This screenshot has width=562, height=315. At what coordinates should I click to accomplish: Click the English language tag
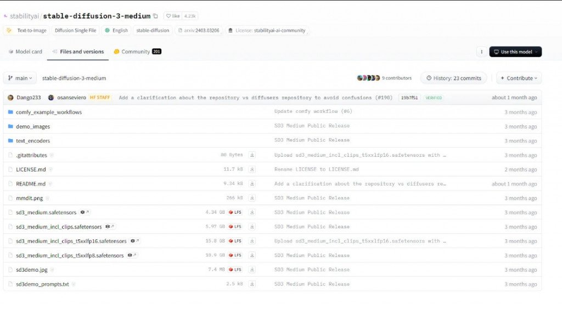click(116, 31)
